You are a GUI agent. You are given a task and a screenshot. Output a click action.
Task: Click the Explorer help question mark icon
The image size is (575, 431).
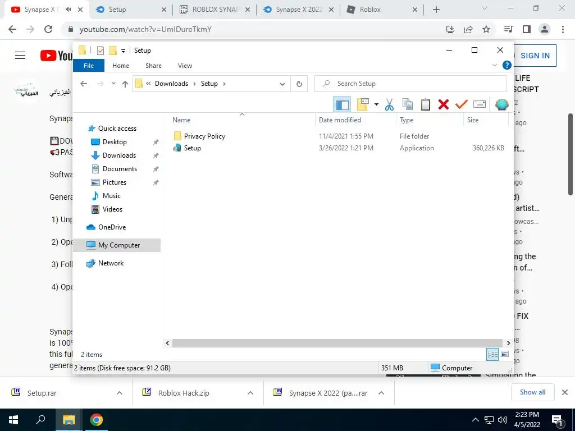[507, 65]
